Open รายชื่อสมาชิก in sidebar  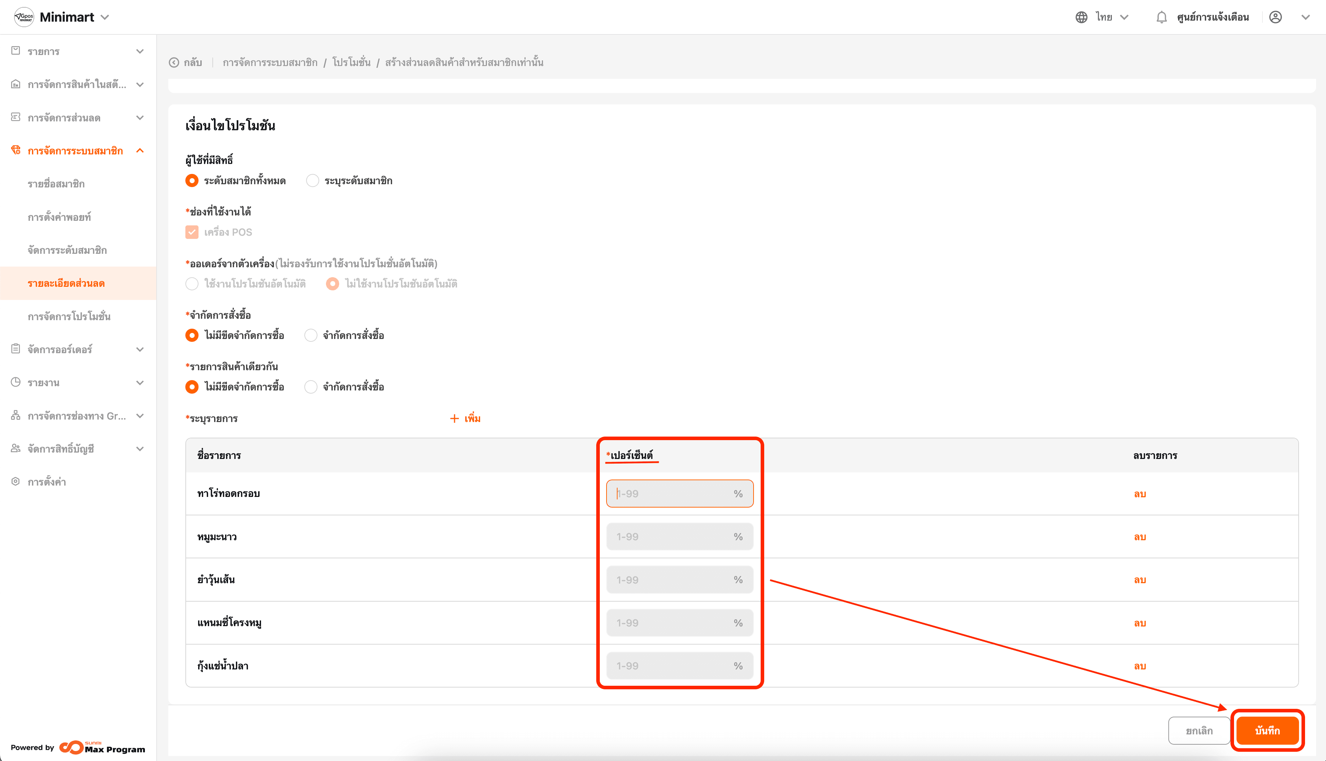(x=56, y=184)
